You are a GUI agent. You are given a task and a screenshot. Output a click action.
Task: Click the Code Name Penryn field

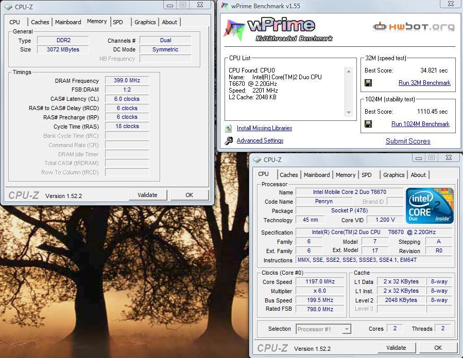324,202
